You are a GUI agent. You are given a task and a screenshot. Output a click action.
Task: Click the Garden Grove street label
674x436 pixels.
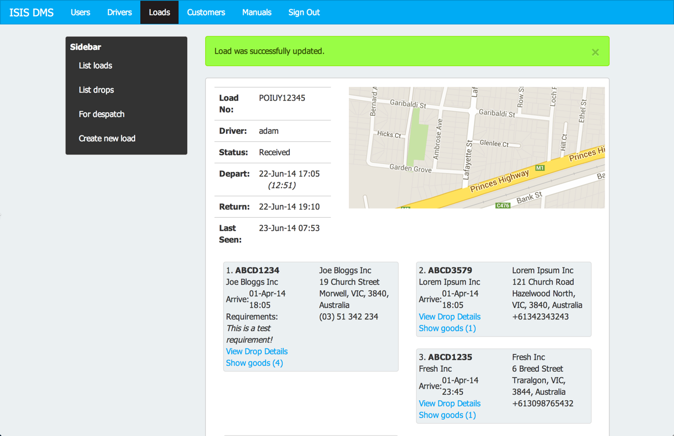tap(410, 168)
